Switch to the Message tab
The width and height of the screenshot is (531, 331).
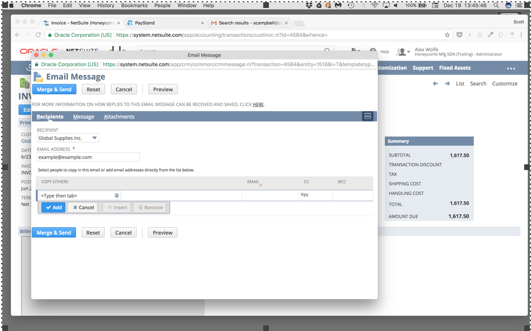pos(83,116)
